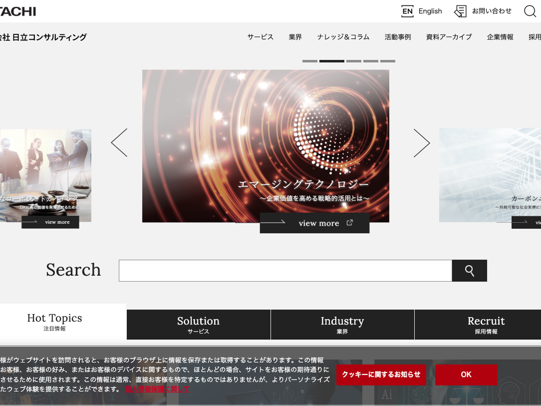Advance carousel with right arrow
The width and height of the screenshot is (541, 406).
coord(422,143)
